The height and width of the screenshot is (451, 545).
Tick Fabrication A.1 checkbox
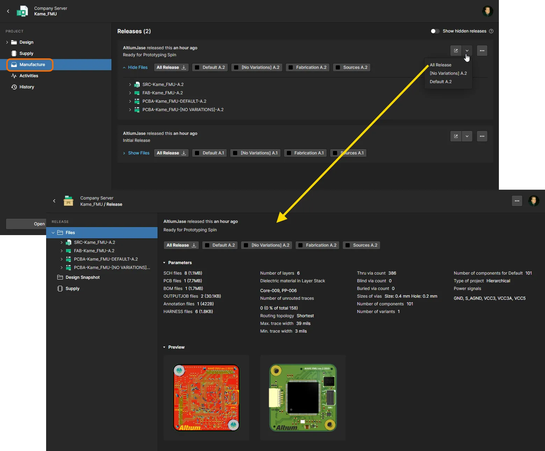click(x=289, y=153)
